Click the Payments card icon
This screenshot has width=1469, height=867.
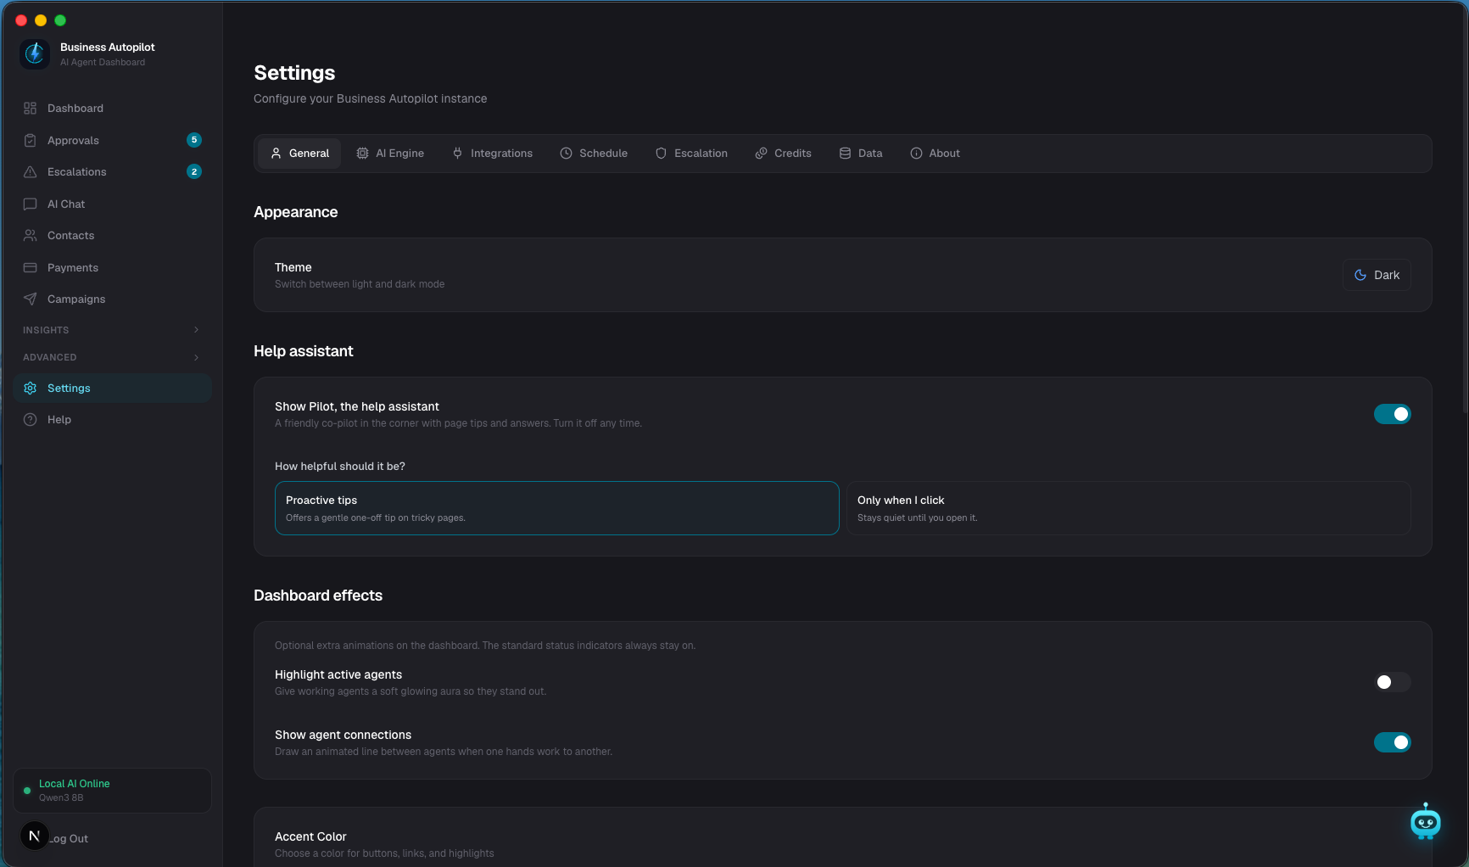coord(31,268)
